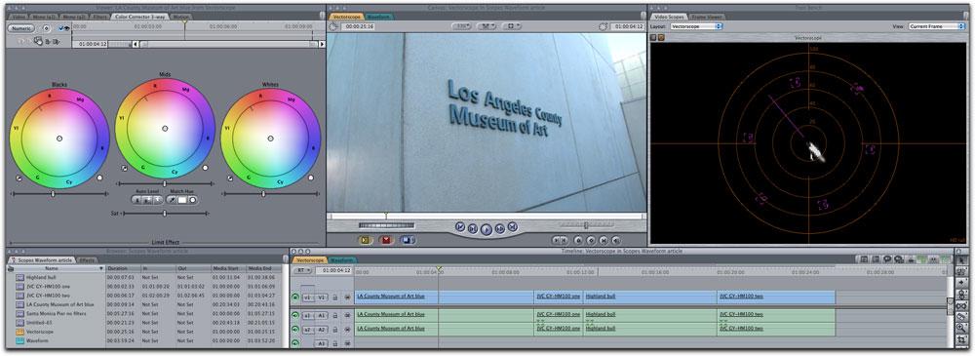The width and height of the screenshot is (975, 356).
Task: Click the Overwrite edit red button in the Canvas
Action: point(386,240)
